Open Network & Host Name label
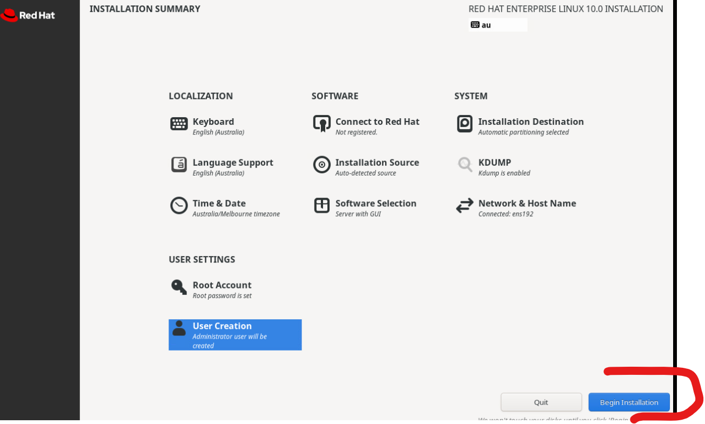Image resolution: width=705 pixels, height=424 pixels. (x=527, y=203)
